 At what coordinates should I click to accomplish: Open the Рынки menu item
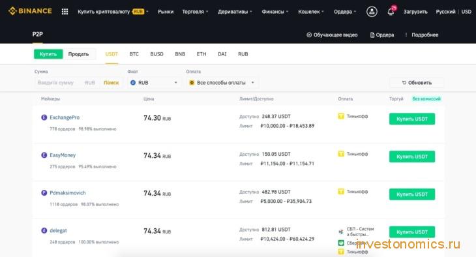click(166, 12)
